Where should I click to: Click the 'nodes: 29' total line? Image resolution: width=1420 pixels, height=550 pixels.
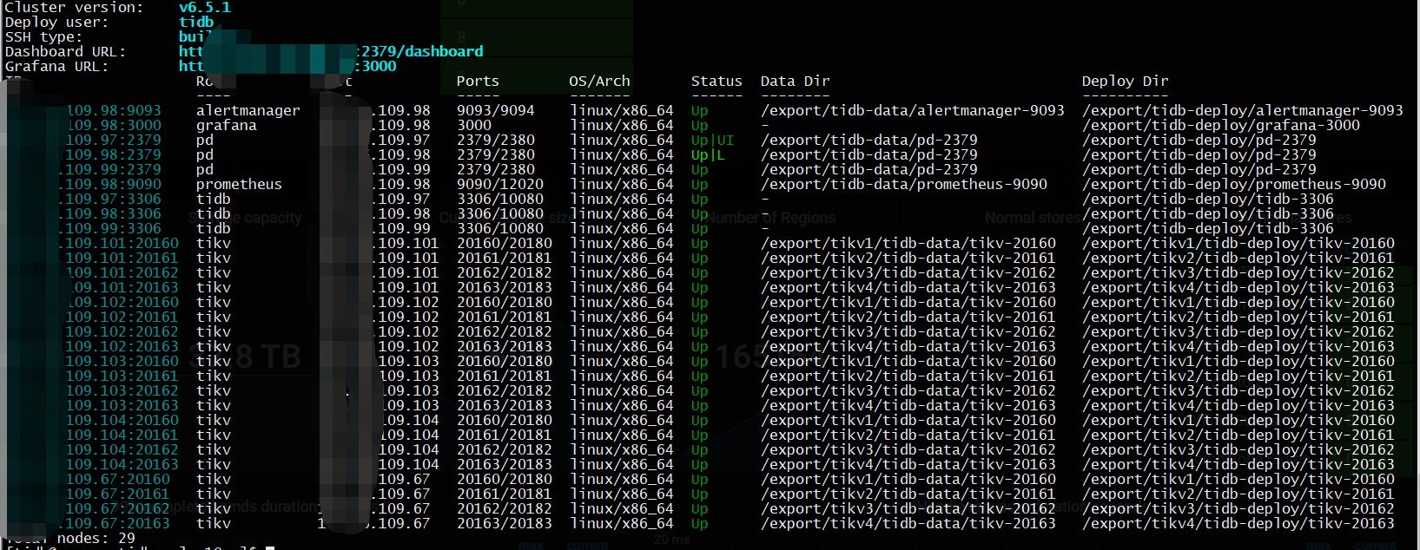96,538
